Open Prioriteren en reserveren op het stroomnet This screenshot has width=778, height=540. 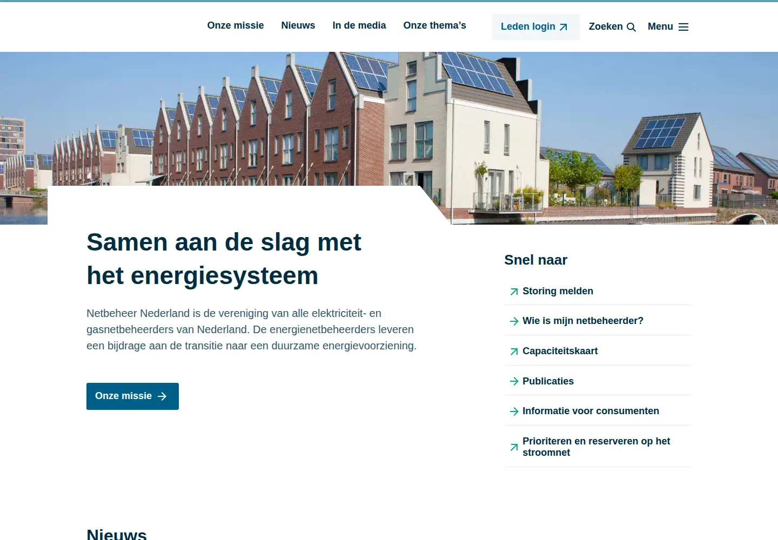click(x=596, y=447)
